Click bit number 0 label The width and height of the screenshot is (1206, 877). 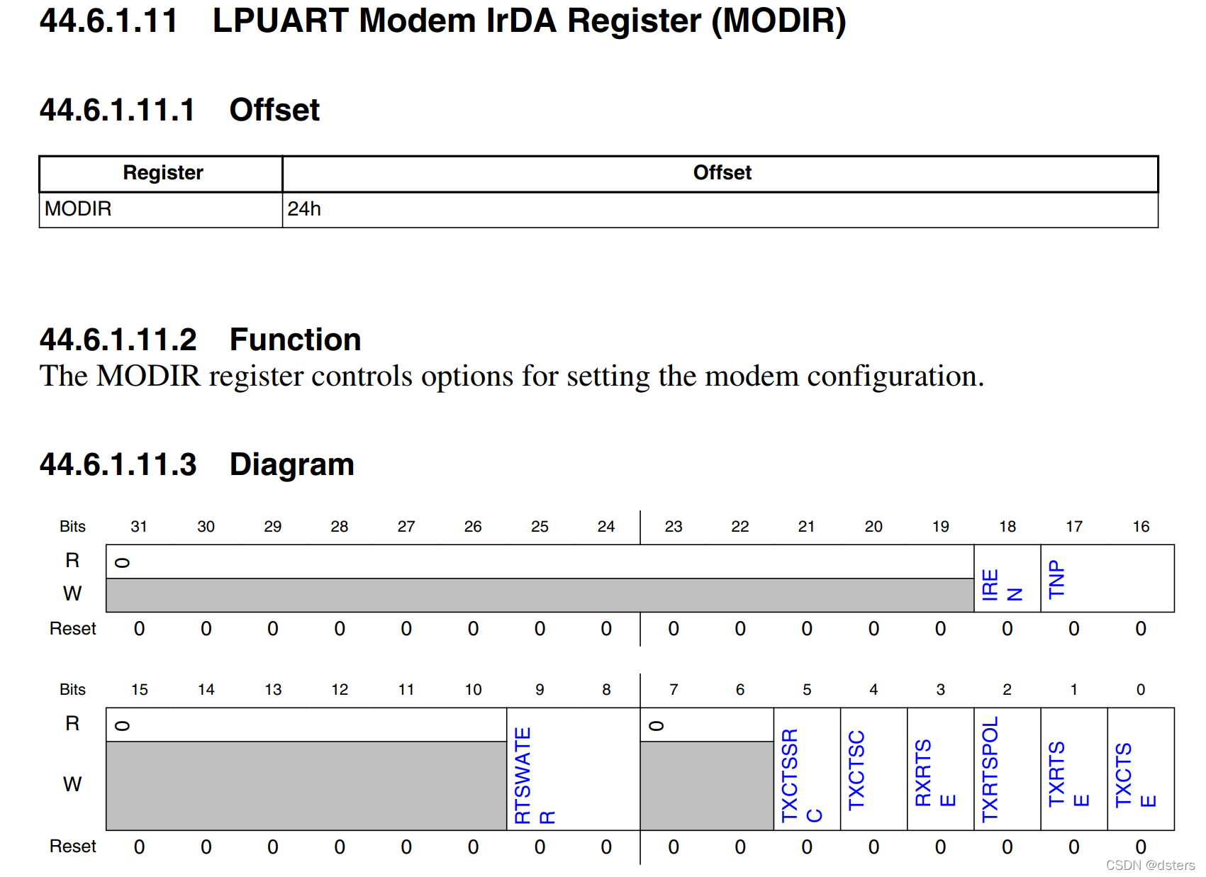tap(1141, 690)
